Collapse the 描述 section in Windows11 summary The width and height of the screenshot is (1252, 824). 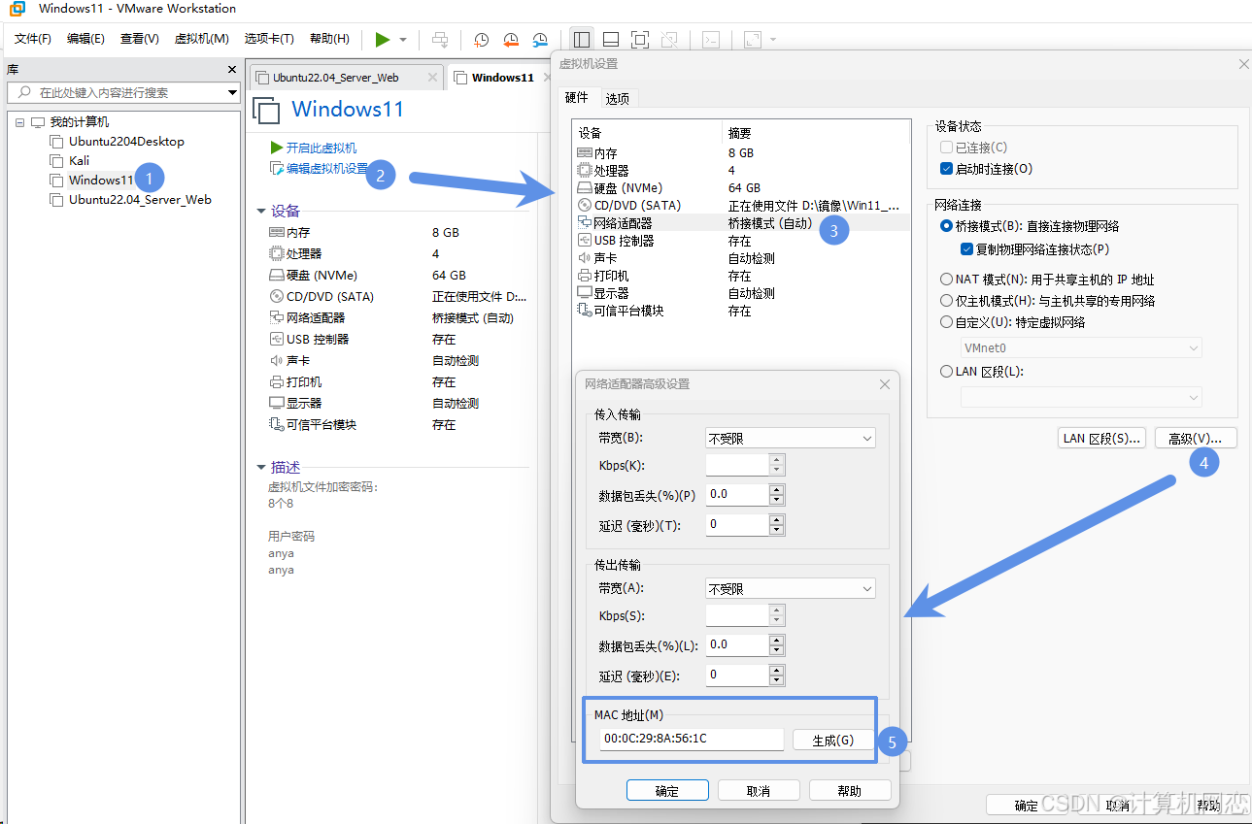pyautogui.click(x=261, y=468)
